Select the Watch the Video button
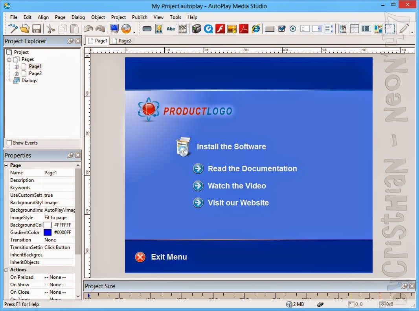Screen dimensions: 419x311 click(229, 186)
